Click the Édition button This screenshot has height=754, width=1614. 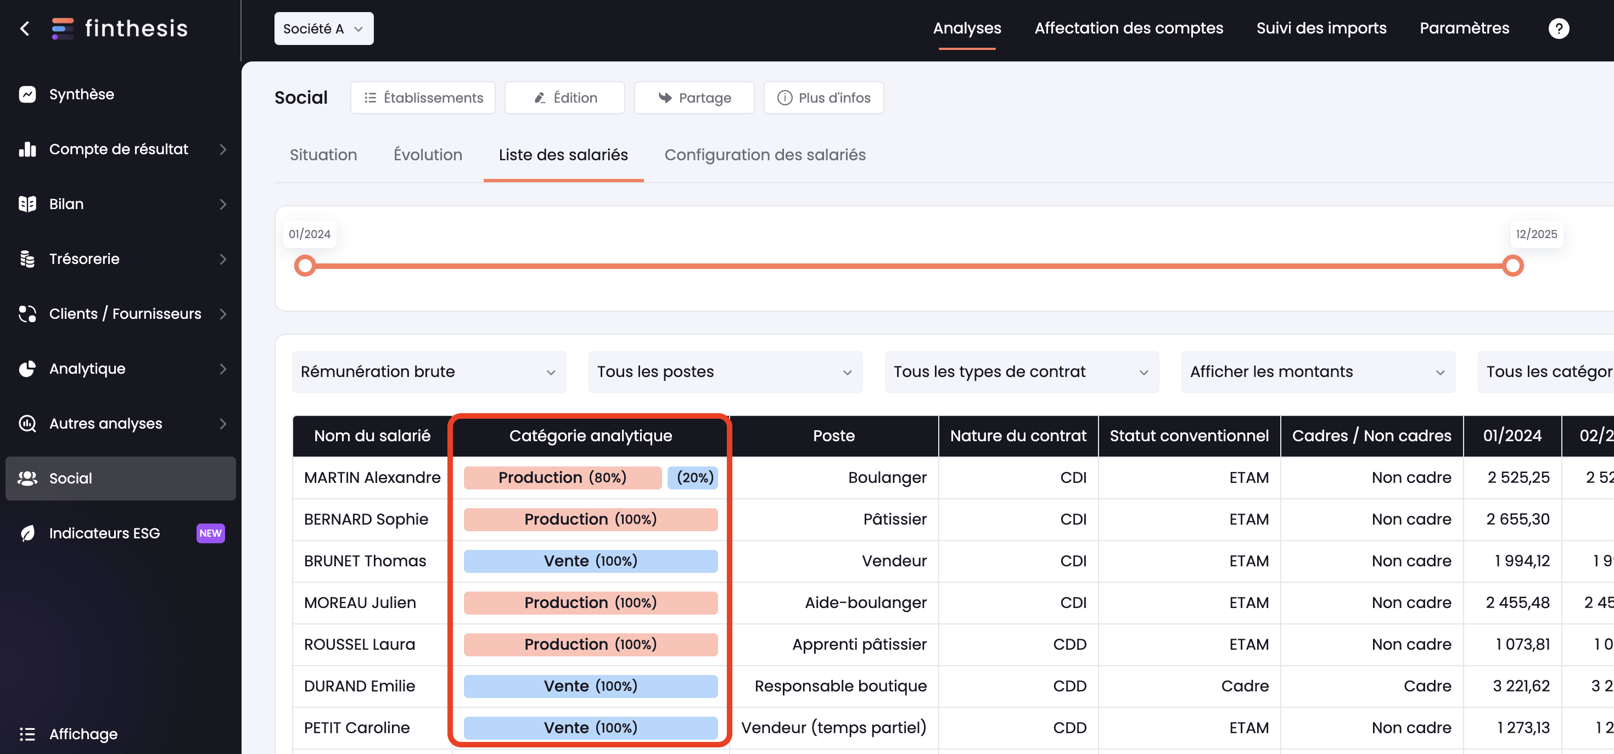coord(564,98)
